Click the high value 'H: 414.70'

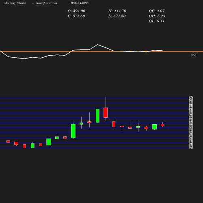point(117,11)
